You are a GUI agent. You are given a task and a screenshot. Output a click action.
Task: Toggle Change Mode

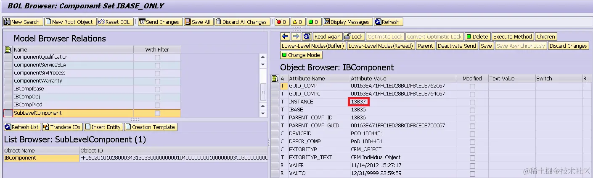pyautogui.click(x=301, y=55)
